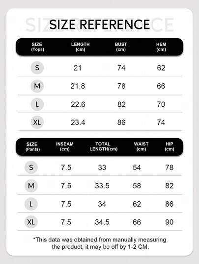Viewport: 199px width, 264px height.
Task: Click the LENGTH (cm) column header
Action: 80,47
